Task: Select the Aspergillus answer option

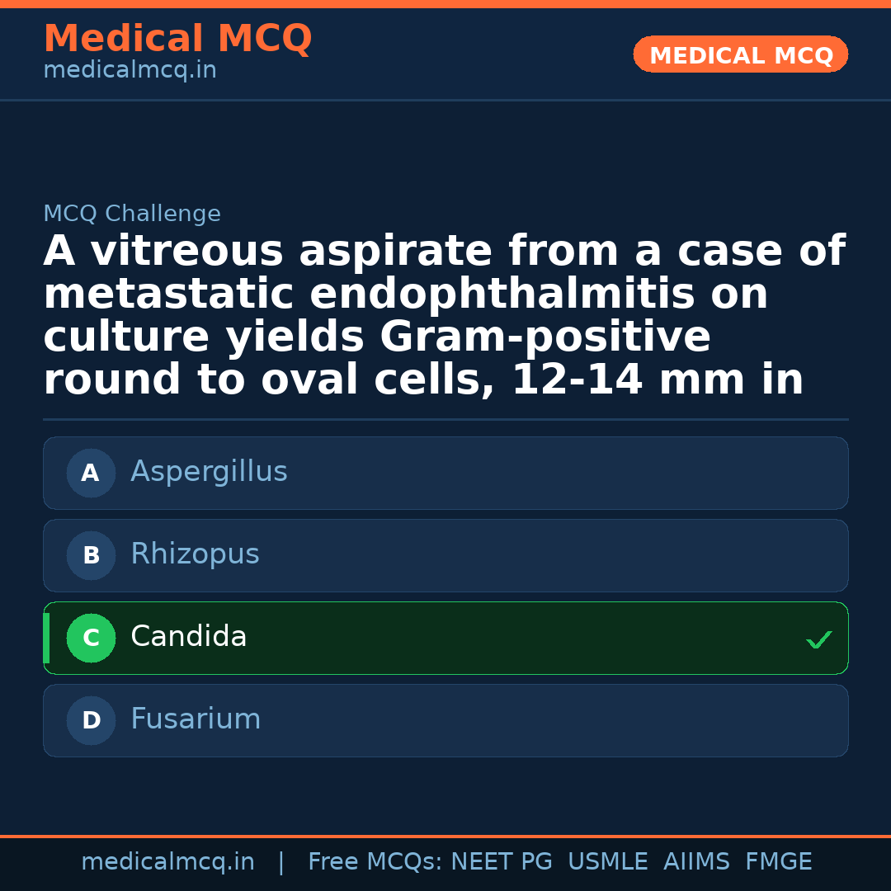Action: pos(445,473)
